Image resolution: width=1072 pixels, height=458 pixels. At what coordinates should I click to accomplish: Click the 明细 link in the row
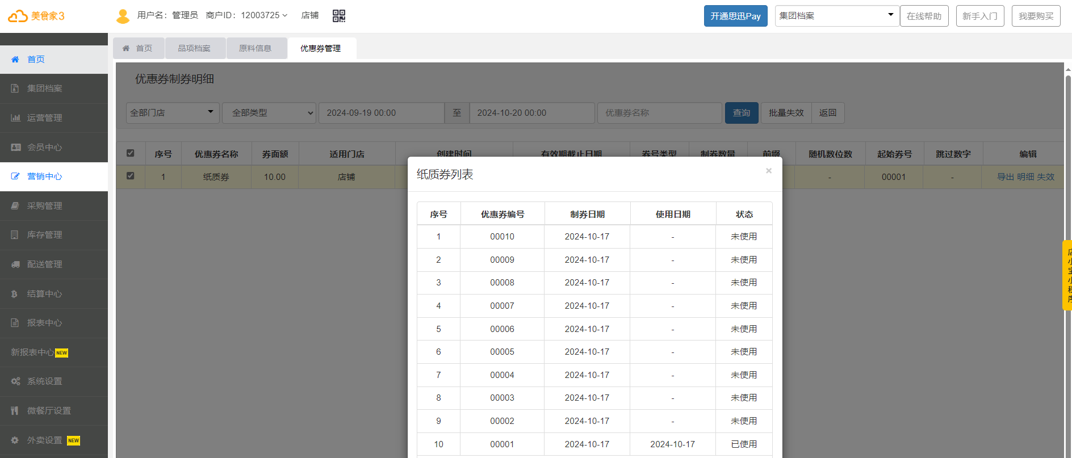point(1025,177)
